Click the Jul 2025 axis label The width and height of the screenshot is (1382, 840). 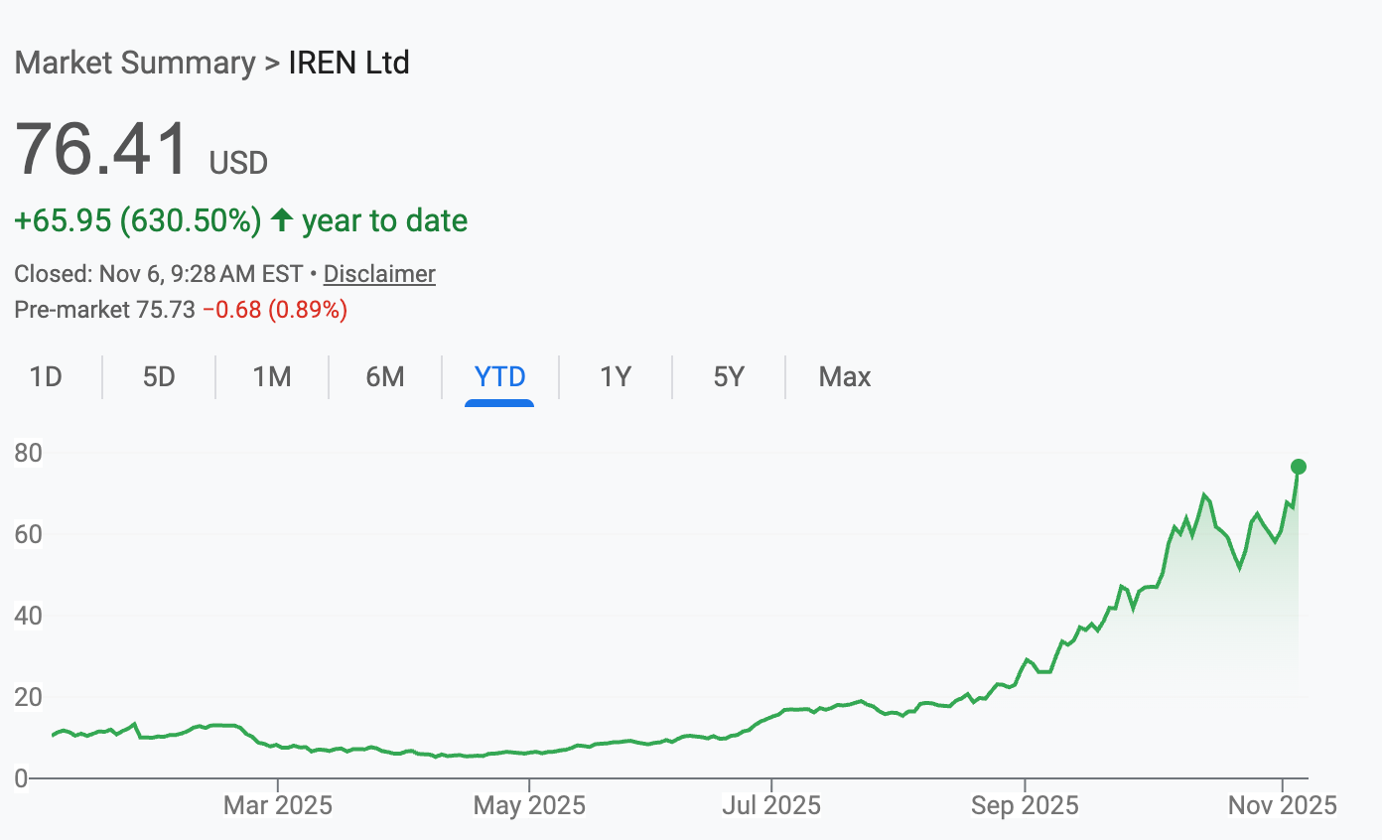pos(771,805)
